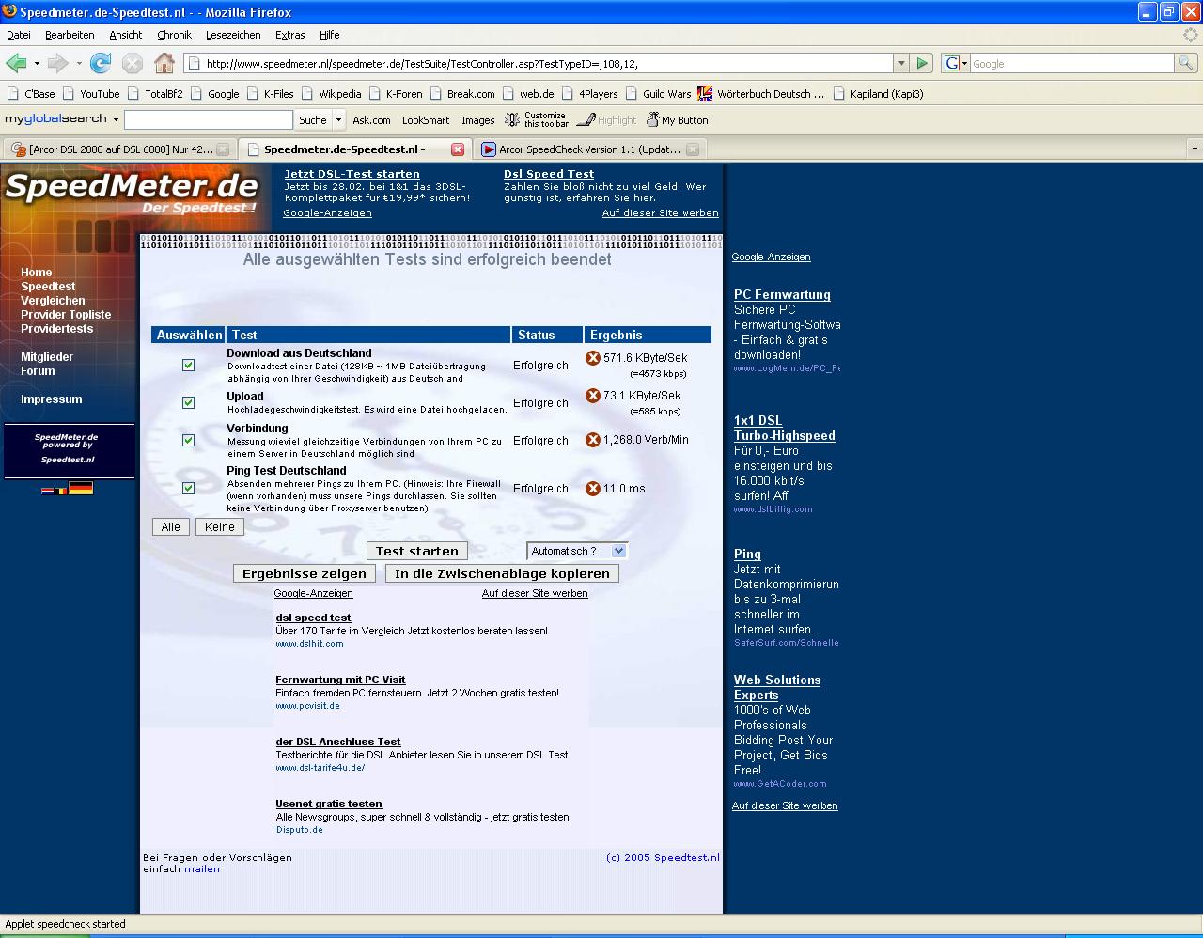Viewport: 1203px width, 938px height.
Task: Click the Dutch flag icon
Action: 47,491
